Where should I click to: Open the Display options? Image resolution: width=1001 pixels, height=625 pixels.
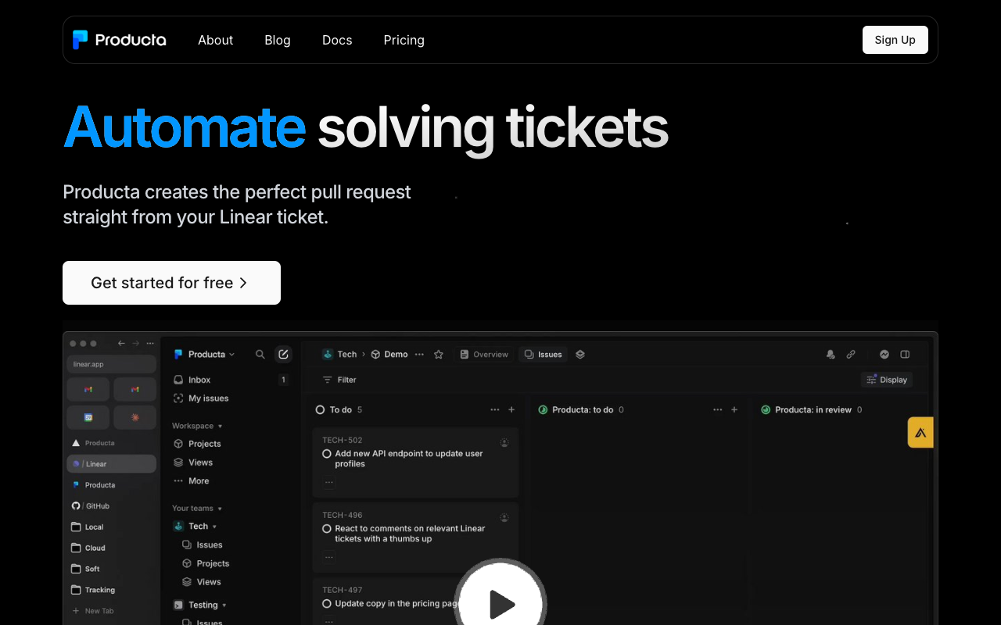887,380
